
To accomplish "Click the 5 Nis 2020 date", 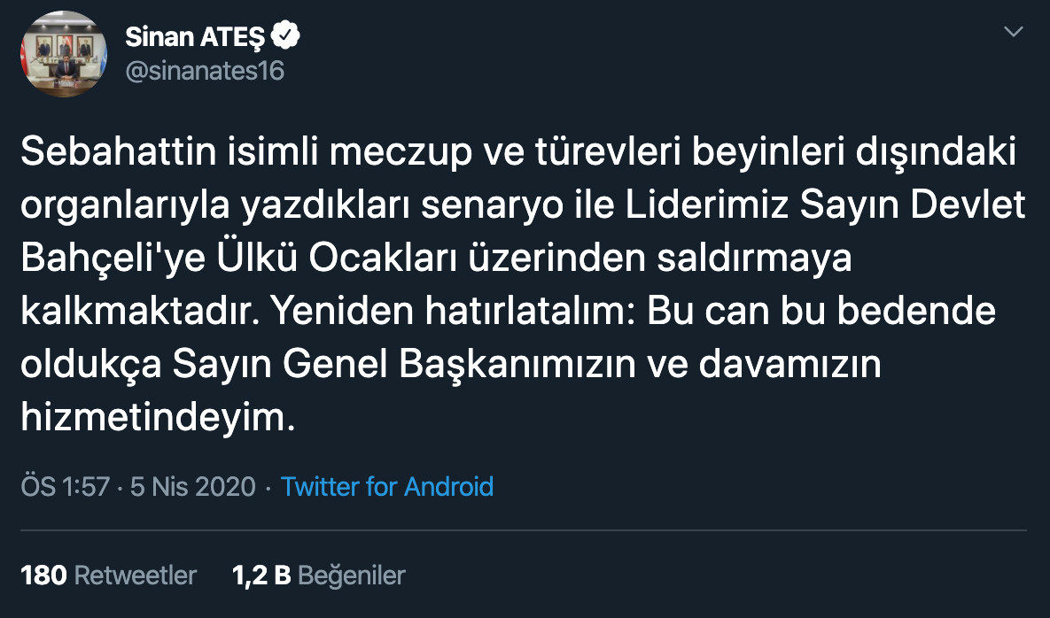I will (x=192, y=486).
